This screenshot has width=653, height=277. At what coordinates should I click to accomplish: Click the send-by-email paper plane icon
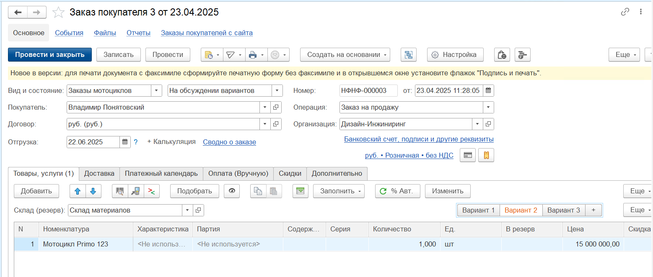(x=231, y=55)
